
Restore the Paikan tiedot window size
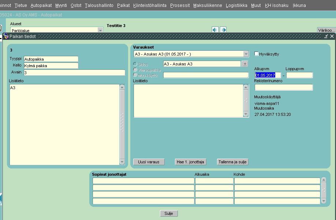(x=326, y=37)
